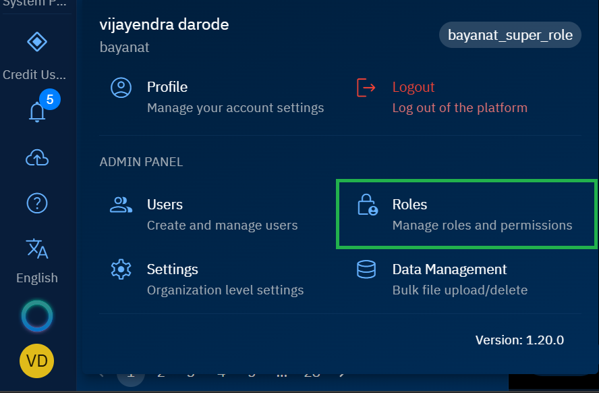This screenshot has width=599, height=393.
Task: Collapse the menu via the VD avatar
Action: [x=36, y=361]
